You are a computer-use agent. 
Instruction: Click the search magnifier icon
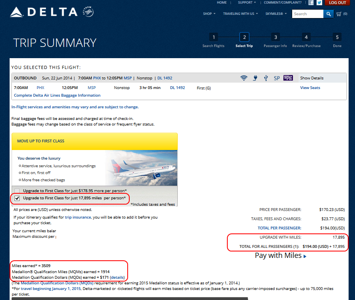[328, 13]
